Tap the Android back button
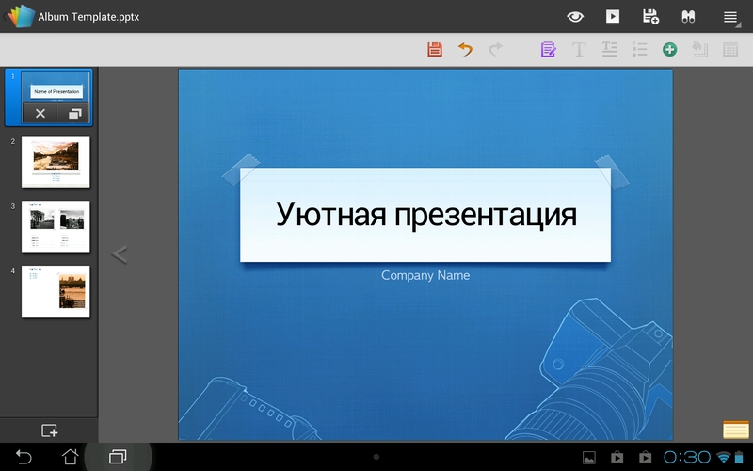Image resolution: width=753 pixels, height=471 pixels. coord(23,457)
